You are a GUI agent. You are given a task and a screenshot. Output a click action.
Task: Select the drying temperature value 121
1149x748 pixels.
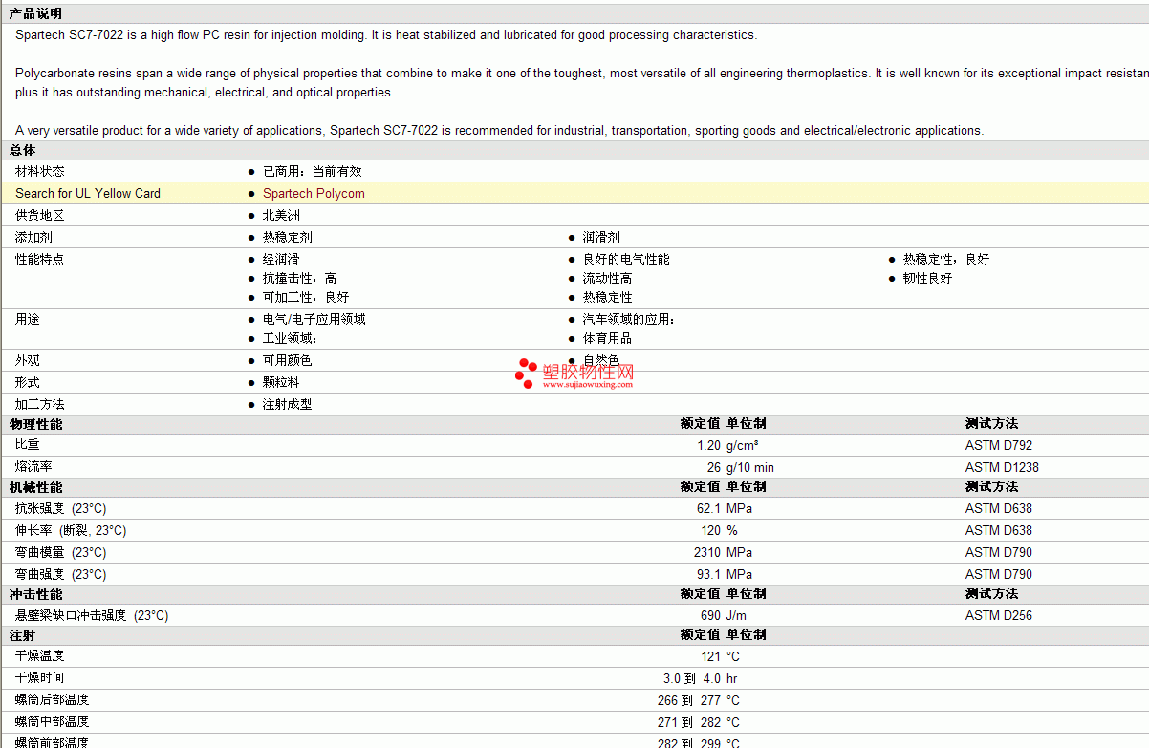coord(710,656)
